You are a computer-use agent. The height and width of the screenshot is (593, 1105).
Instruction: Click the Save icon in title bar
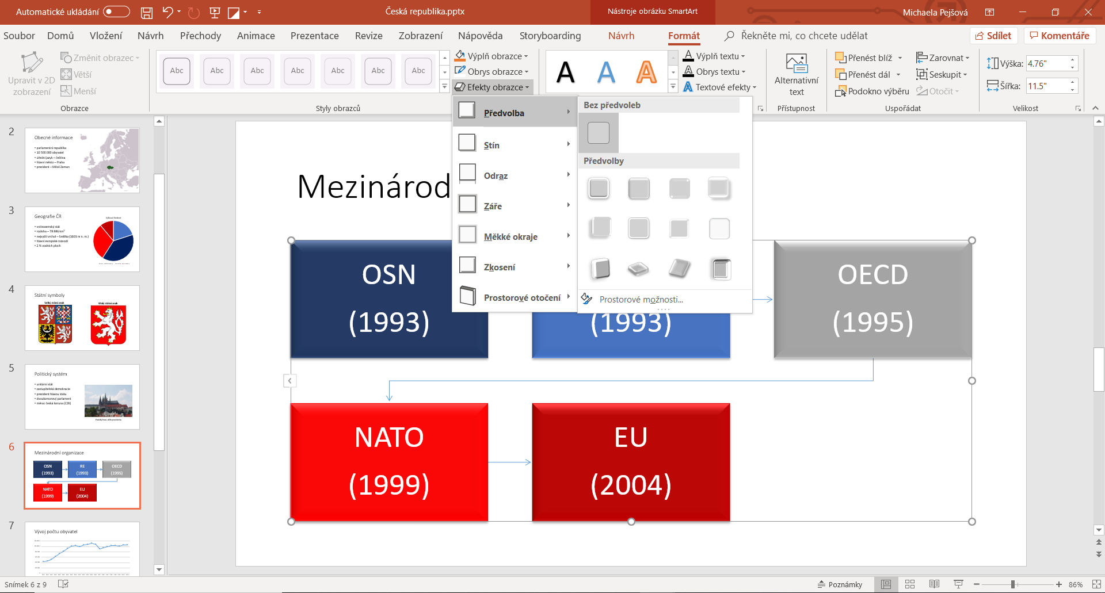coord(147,12)
